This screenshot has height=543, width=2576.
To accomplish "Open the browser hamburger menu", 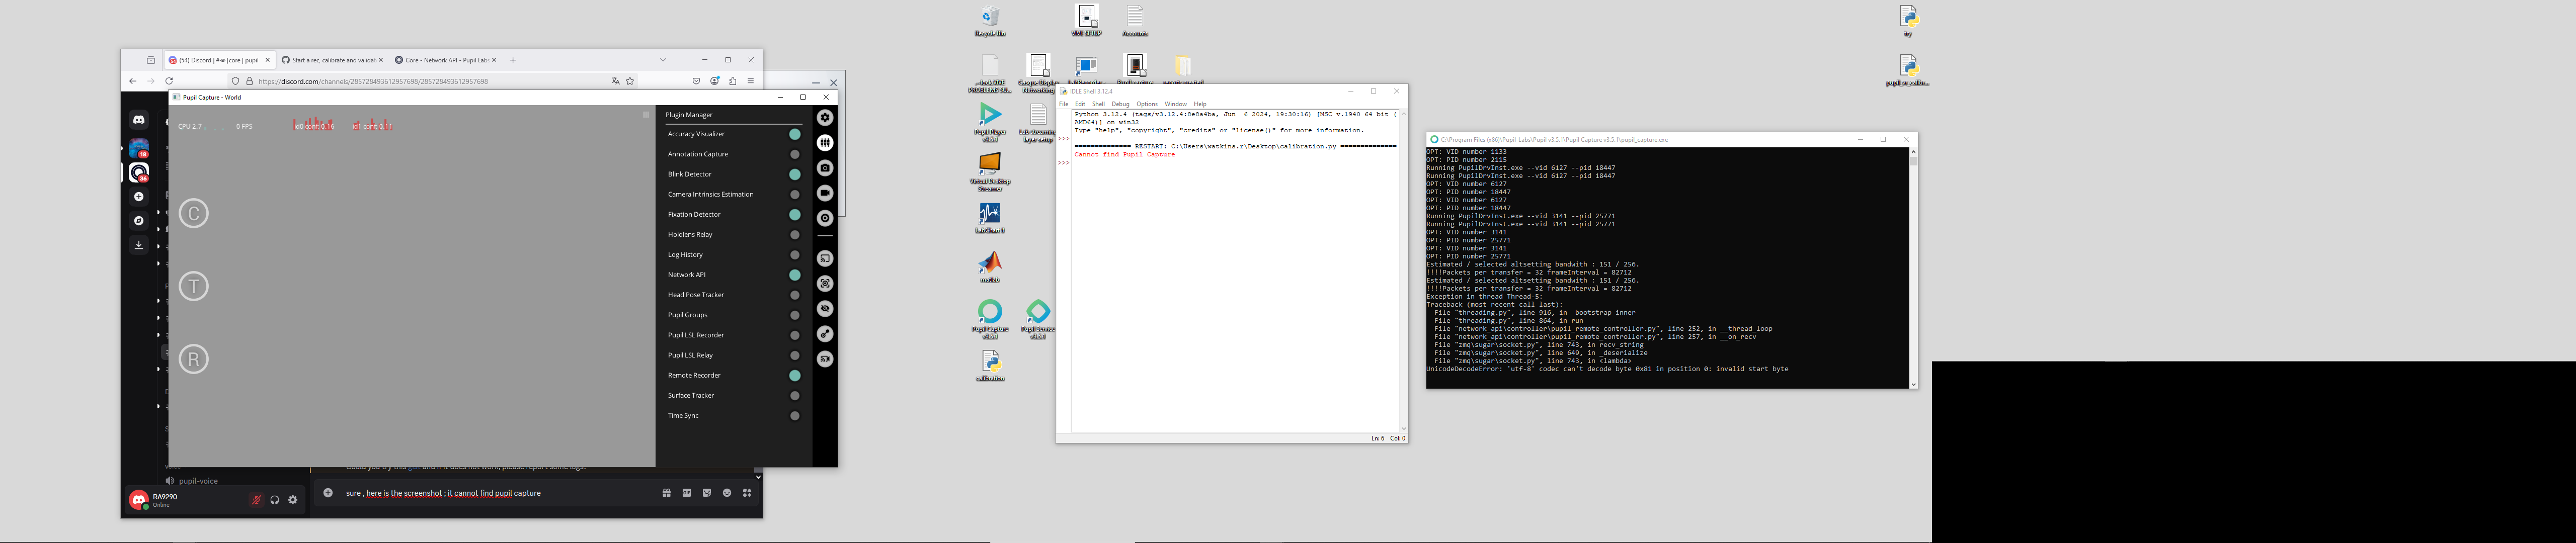I will (x=750, y=81).
